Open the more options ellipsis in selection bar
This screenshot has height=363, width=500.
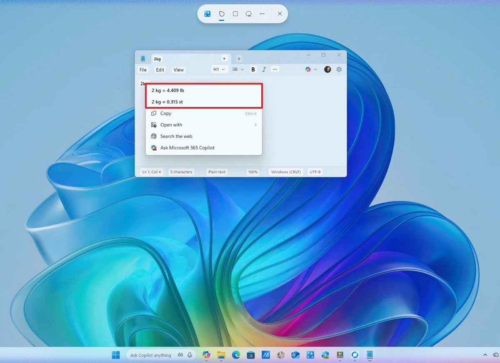pyautogui.click(x=262, y=14)
